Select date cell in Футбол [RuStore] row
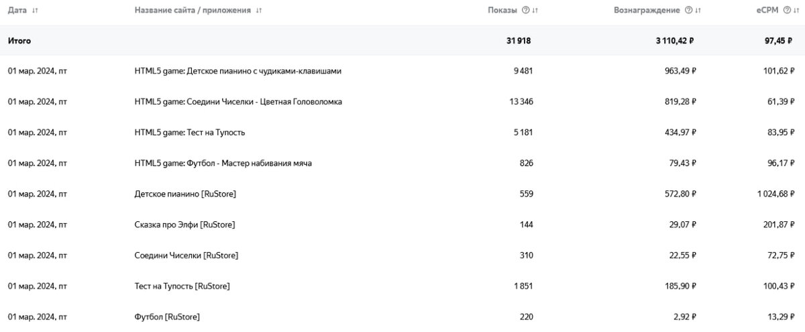The height and width of the screenshot is (332, 805). tap(38, 316)
